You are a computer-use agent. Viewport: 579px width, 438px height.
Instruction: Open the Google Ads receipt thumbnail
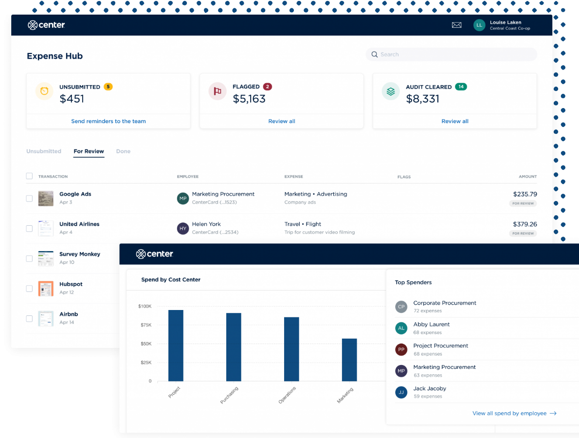coord(46,199)
